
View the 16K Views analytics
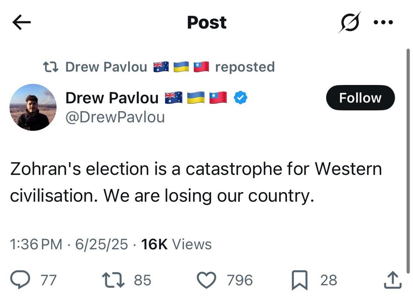click(x=177, y=244)
